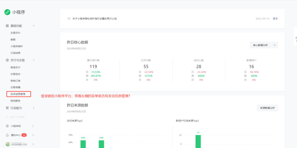Go to 订阅消息 menu entry
The image size is (297, 148).
coord(15,53)
